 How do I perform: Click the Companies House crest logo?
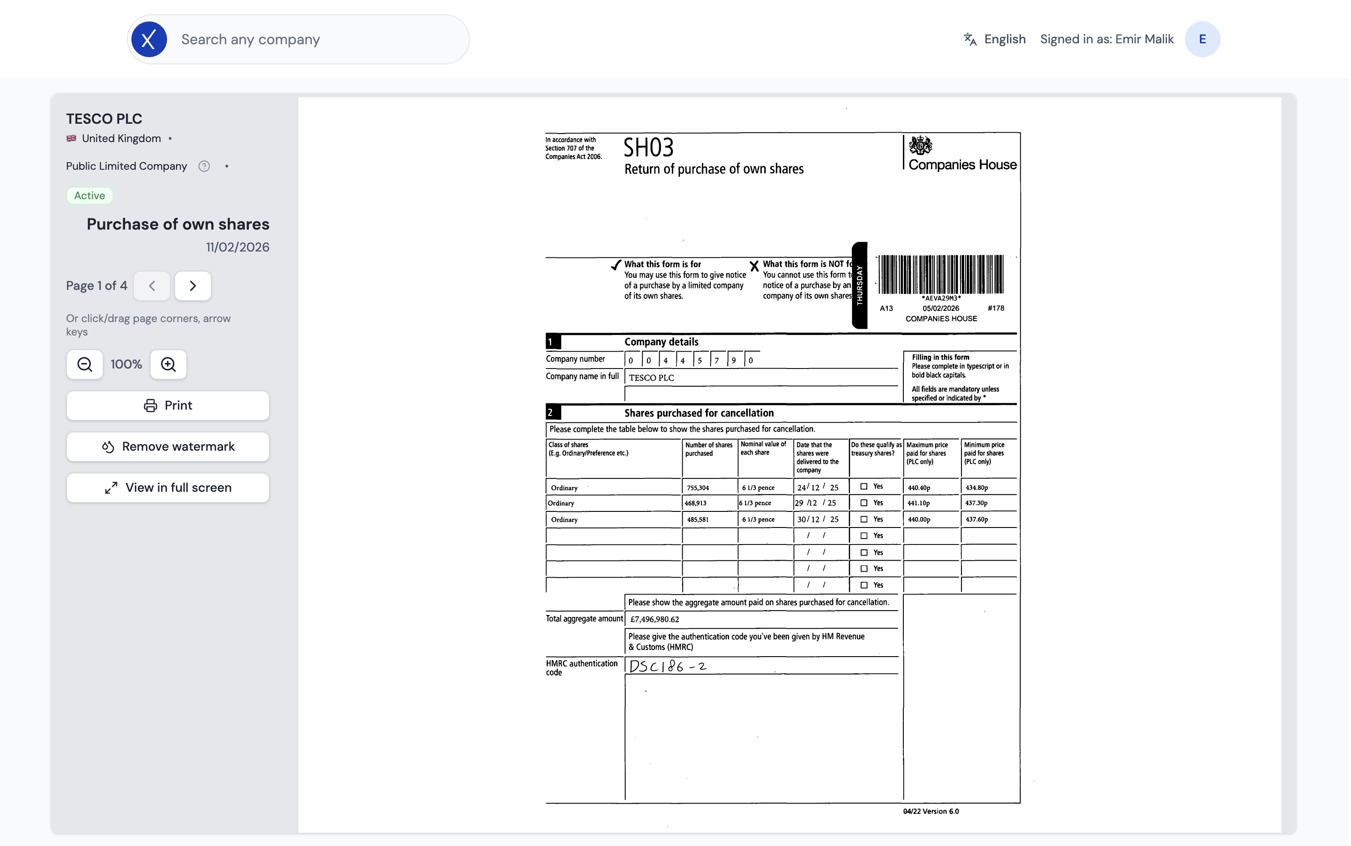(920, 146)
